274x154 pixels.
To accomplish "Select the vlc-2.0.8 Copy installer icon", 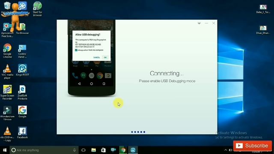I will pyautogui.click(x=7, y=134).
